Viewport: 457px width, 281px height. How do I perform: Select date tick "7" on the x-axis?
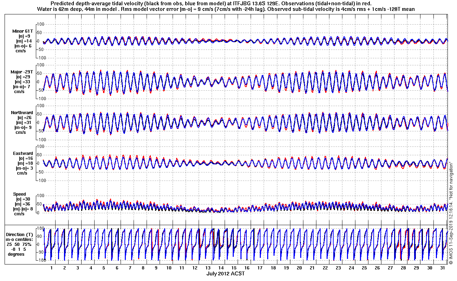(130, 268)
